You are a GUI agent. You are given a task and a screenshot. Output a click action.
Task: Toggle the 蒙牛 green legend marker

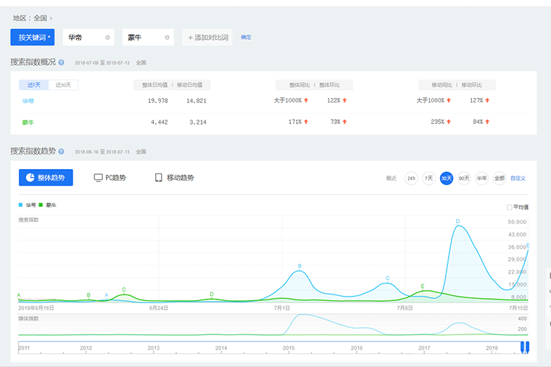tap(41, 205)
